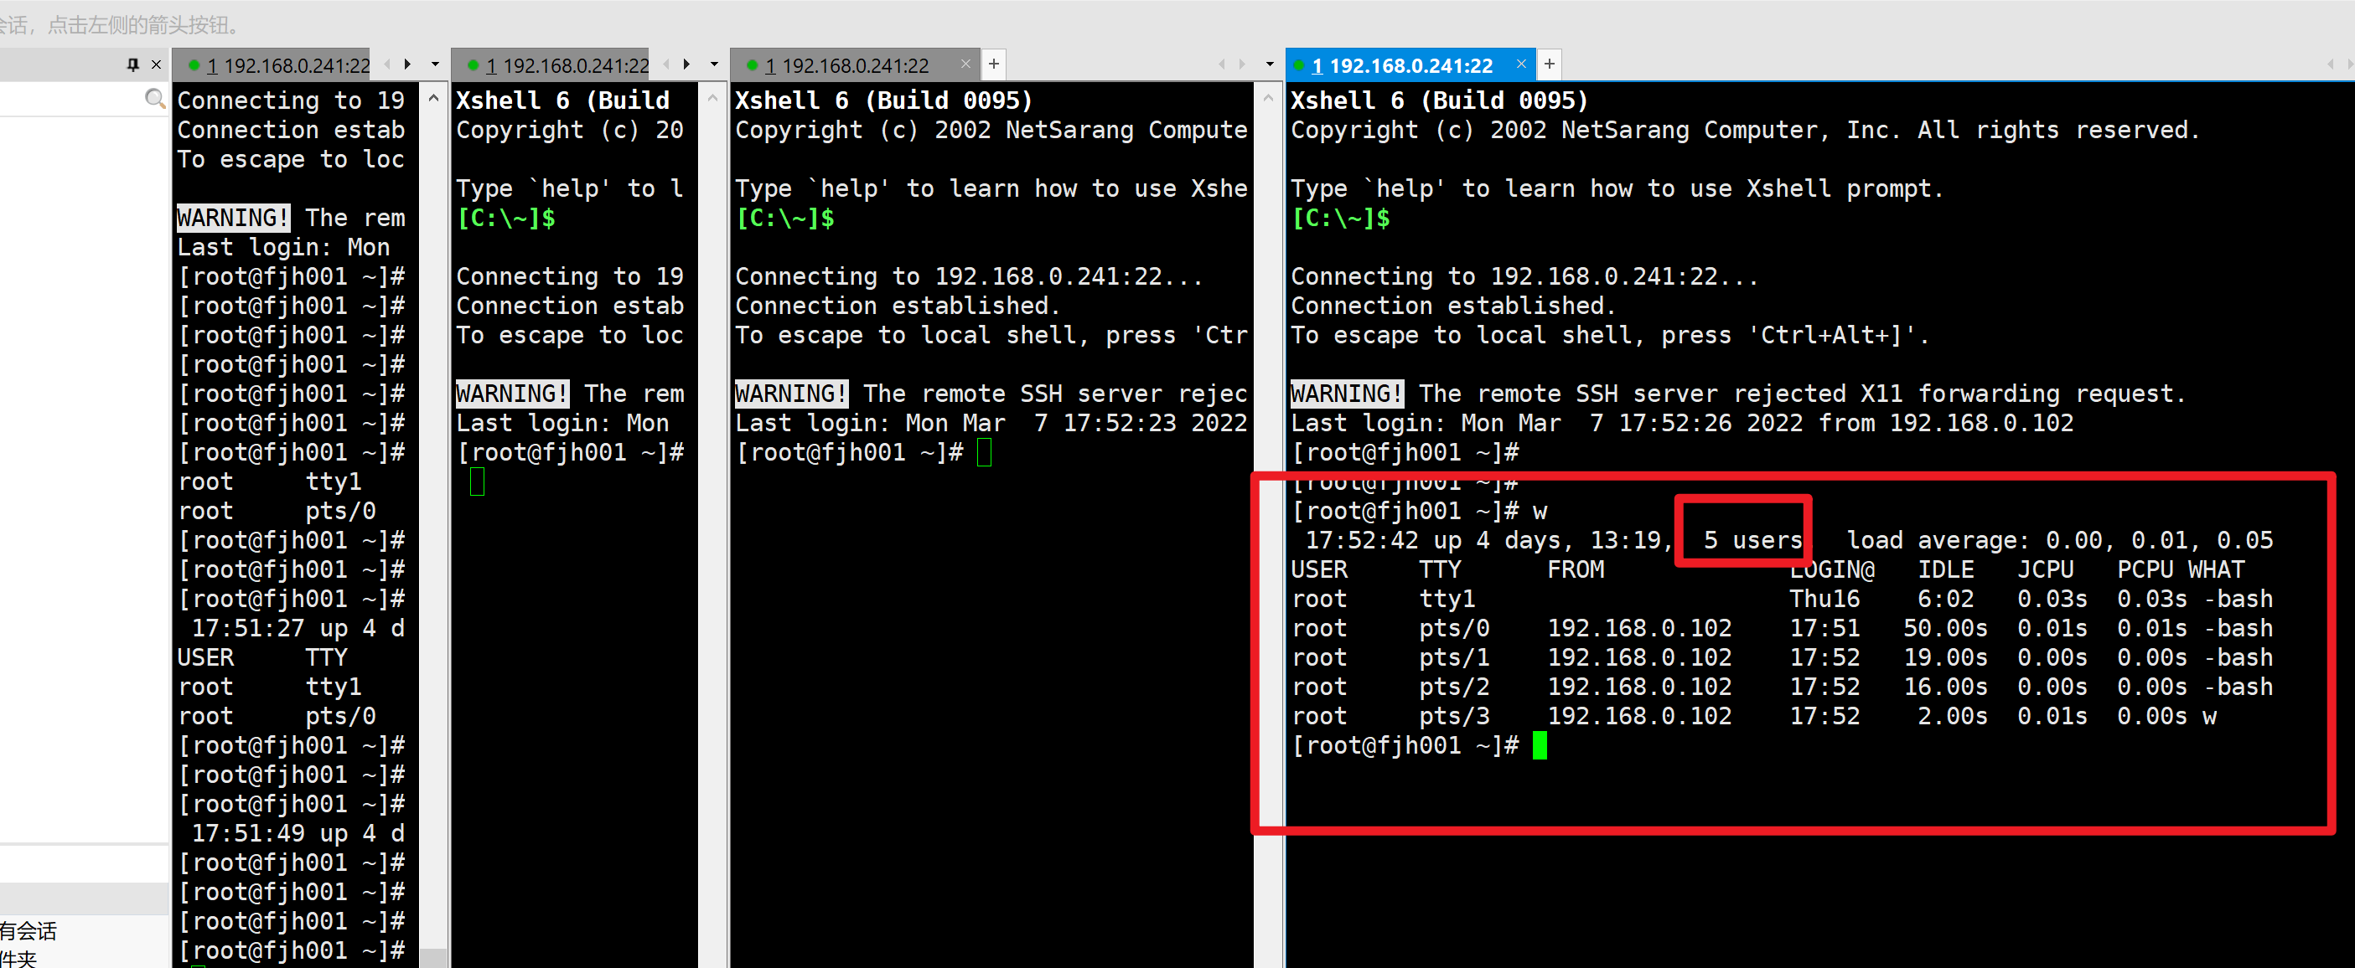Screen dimensions: 2355x968
Task: Click the 2.00s idle value
Action: click(1953, 716)
